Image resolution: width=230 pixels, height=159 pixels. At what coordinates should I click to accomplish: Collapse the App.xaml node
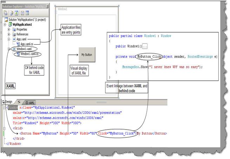pos(9,39)
